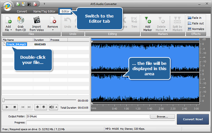
Task: Skip to previous track
Action: (23, 107)
